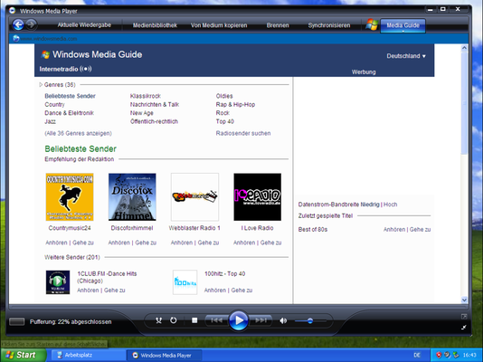Click scrollbar up arrow in guide
The image size is (483, 362).
pyautogui.click(x=464, y=48)
